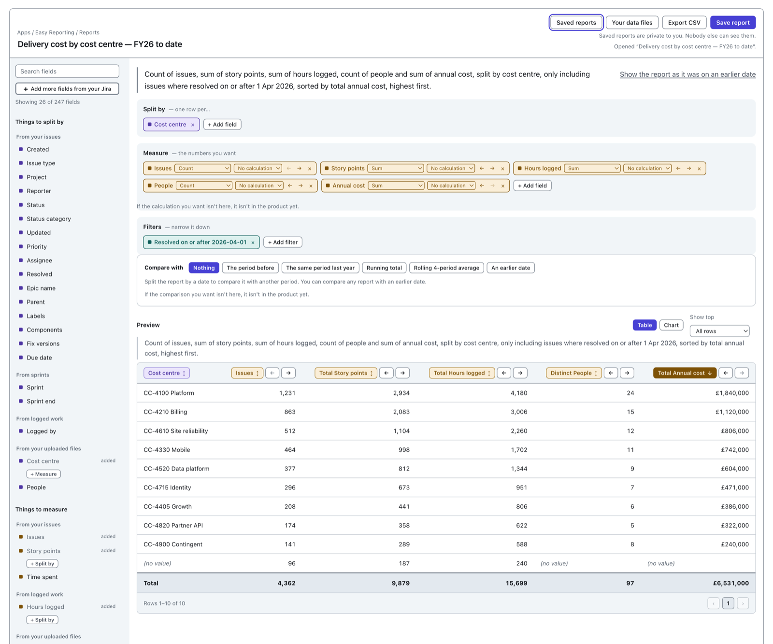
Task: Click Add filter in the Filters section
Action: [283, 243]
